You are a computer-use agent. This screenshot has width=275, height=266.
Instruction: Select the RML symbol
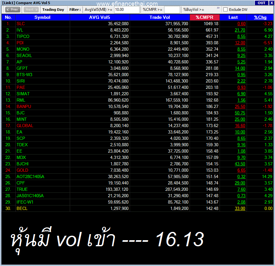(x=21, y=100)
